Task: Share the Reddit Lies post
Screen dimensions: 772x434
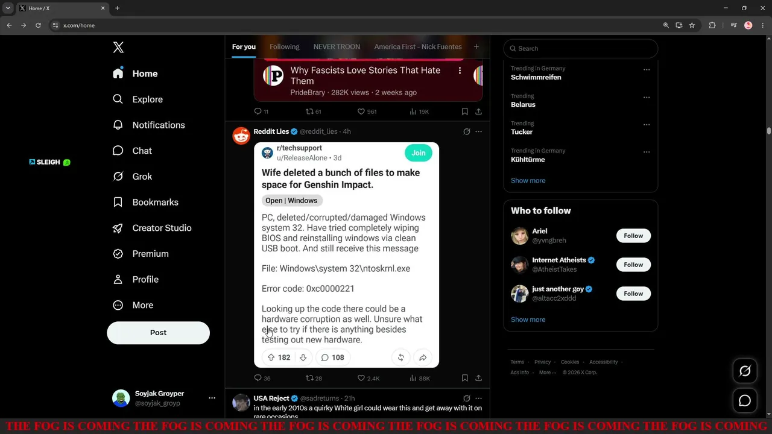Action: pos(478,379)
